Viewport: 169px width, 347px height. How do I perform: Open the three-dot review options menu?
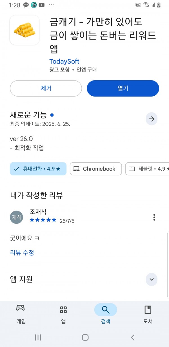tap(154, 217)
